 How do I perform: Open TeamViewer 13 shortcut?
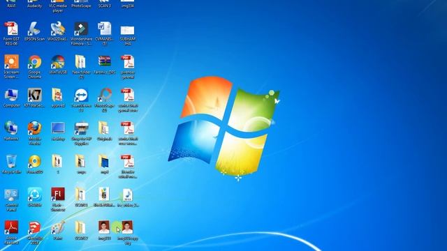(81, 95)
